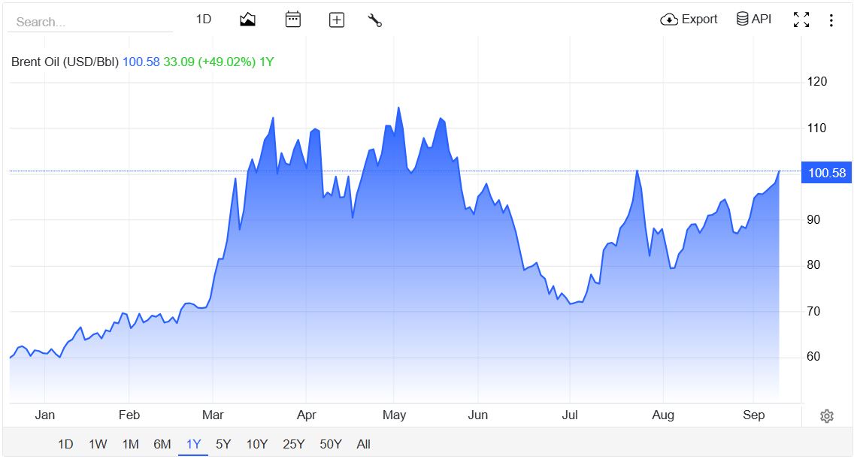Viewport: 857px width, 459px height.
Task: Click the current price label 100.58 on axis
Action: pos(826,173)
